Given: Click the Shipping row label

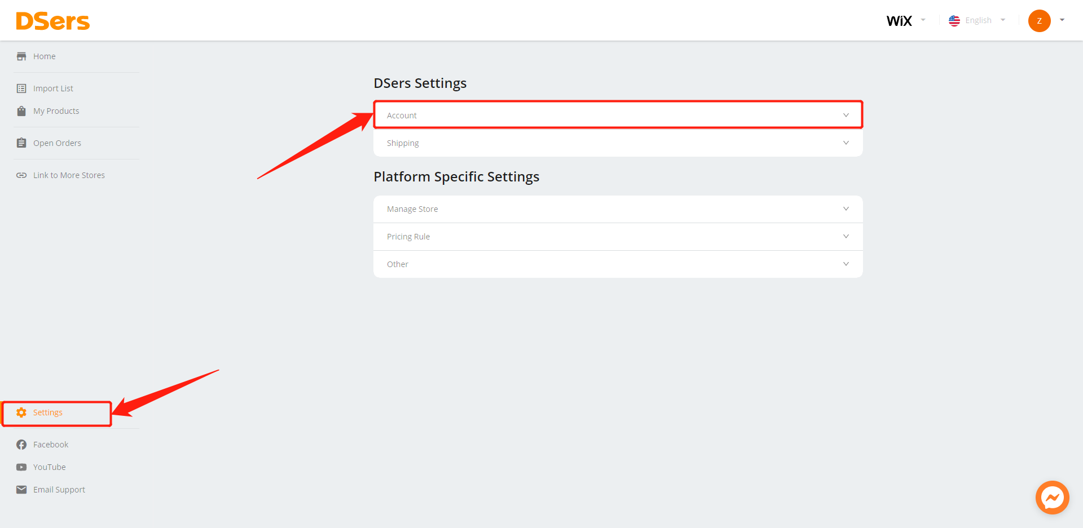Looking at the screenshot, I should coord(403,143).
